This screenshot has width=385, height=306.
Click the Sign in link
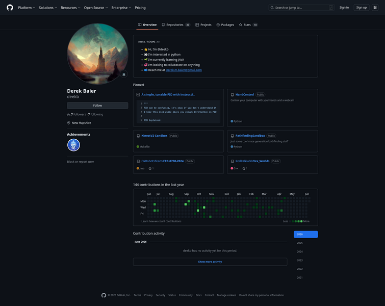344,8
